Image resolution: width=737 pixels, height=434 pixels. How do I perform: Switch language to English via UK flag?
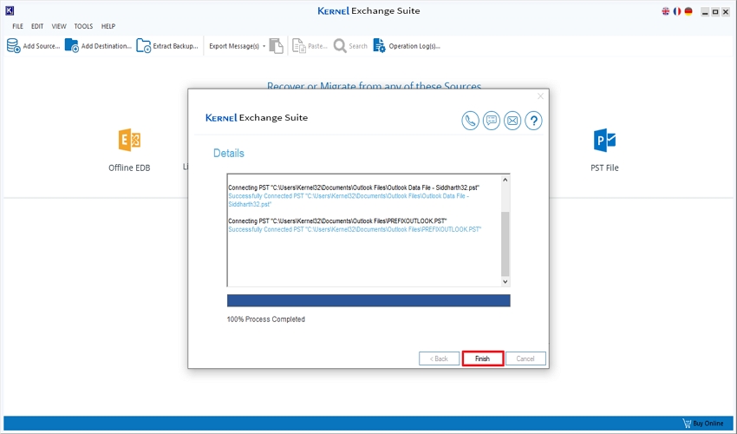666,11
